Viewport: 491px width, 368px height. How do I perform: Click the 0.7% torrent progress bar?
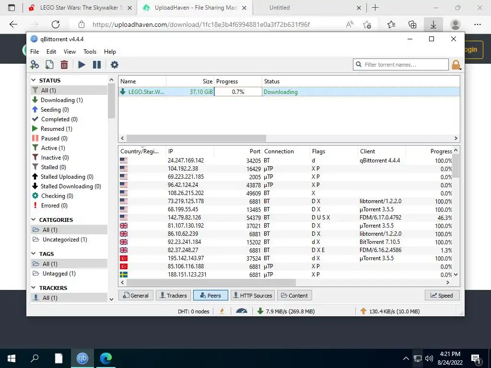(238, 92)
